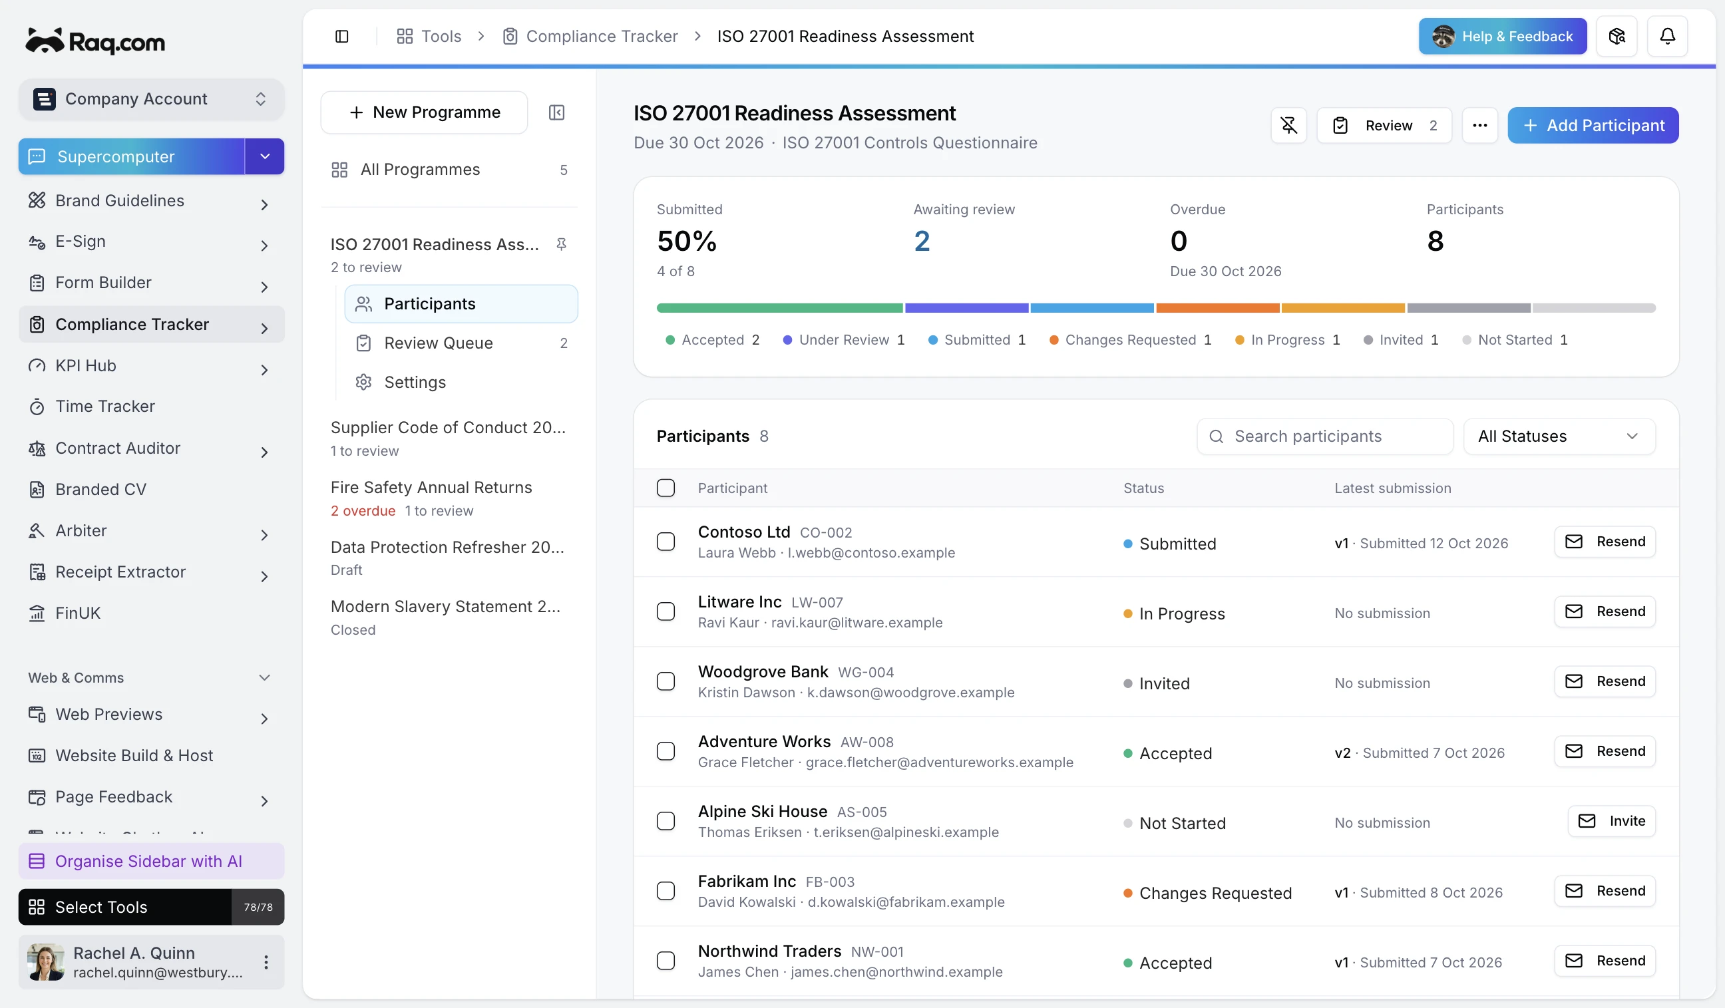Tick the Northwind Traders checkbox
The image size is (1725, 1008).
coord(666,961)
